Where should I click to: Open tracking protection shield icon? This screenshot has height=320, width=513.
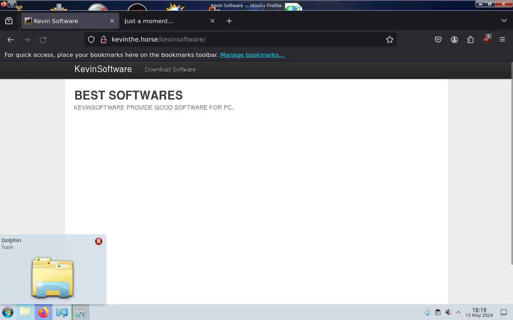(x=91, y=39)
